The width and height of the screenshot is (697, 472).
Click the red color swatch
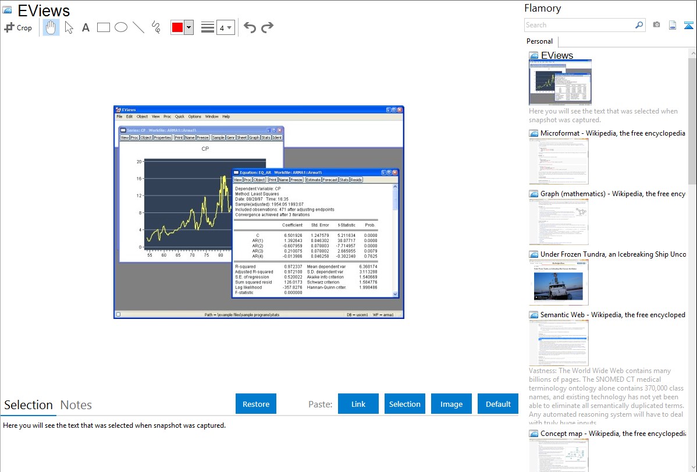[x=177, y=27]
